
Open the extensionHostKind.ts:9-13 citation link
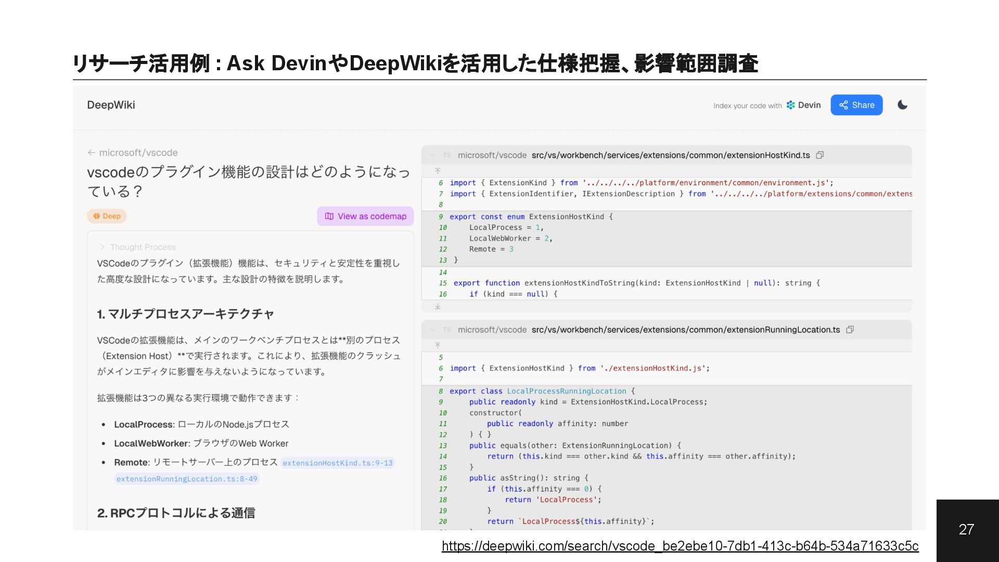(x=337, y=463)
